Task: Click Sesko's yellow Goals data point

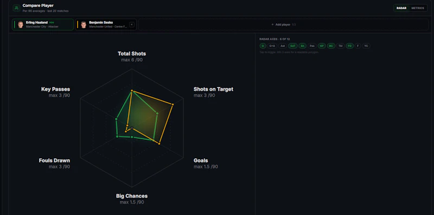Action: pos(159,144)
